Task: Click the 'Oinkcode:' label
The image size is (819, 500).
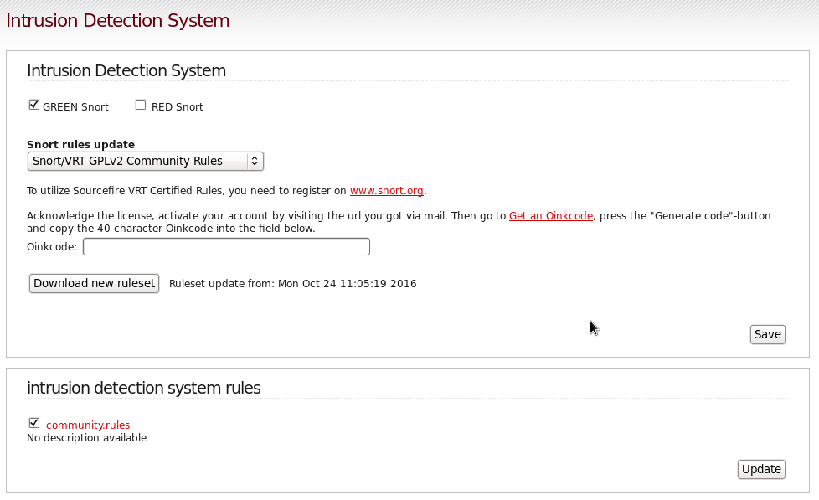Action: (x=52, y=246)
